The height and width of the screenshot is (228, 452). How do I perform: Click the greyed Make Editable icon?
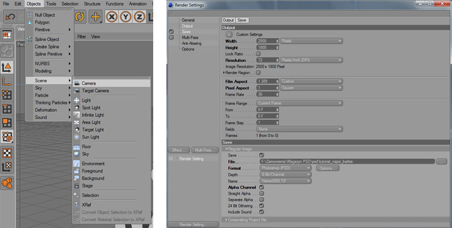(7, 51)
